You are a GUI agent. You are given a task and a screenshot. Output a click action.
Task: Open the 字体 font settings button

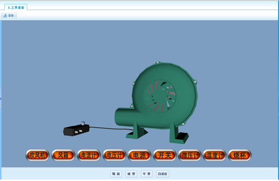point(9,16)
